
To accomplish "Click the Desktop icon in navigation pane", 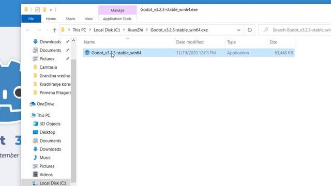I will point(36,132).
